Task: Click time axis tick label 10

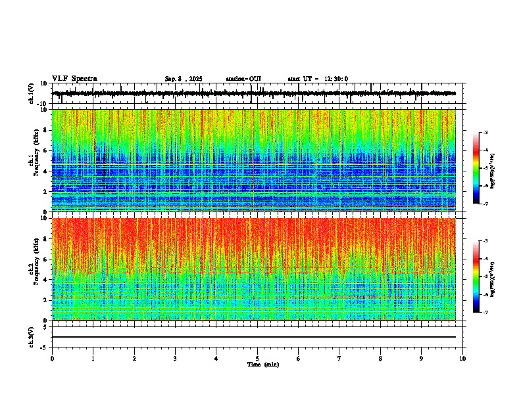Action: click(462, 359)
